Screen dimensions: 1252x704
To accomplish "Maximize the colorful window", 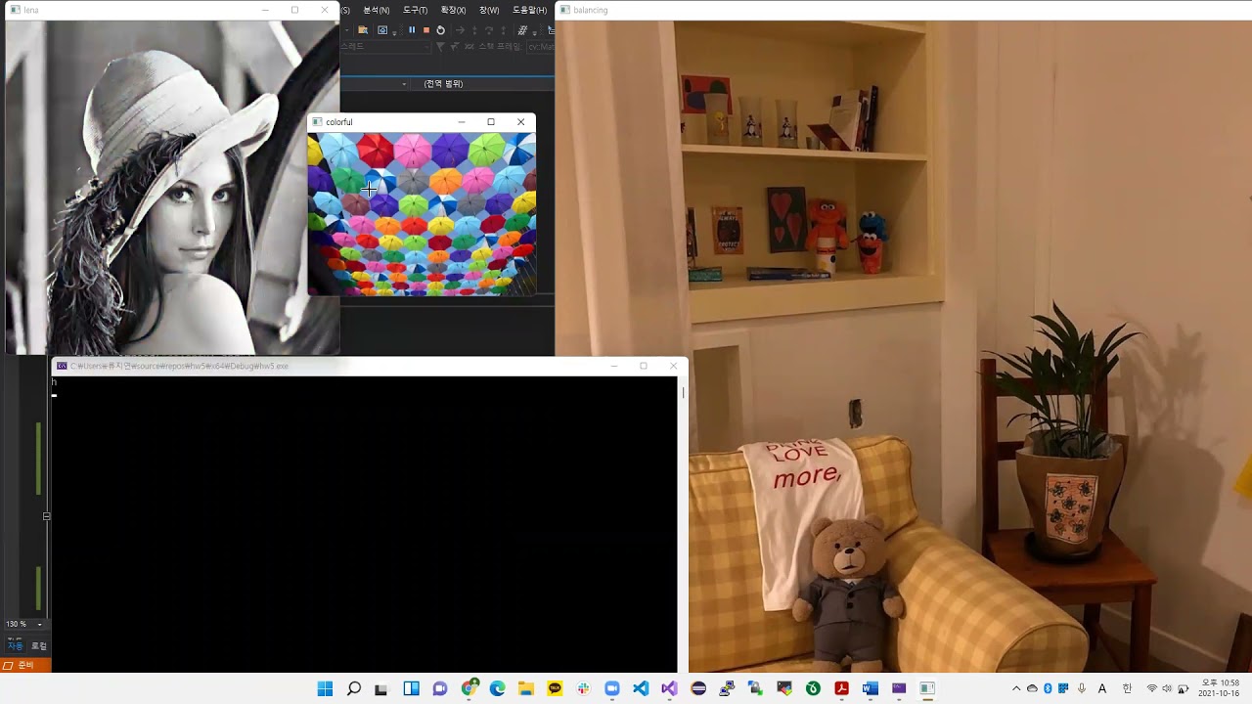I will point(491,122).
